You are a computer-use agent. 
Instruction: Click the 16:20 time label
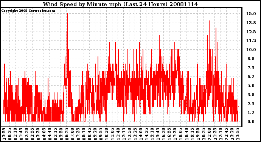pos(163,134)
